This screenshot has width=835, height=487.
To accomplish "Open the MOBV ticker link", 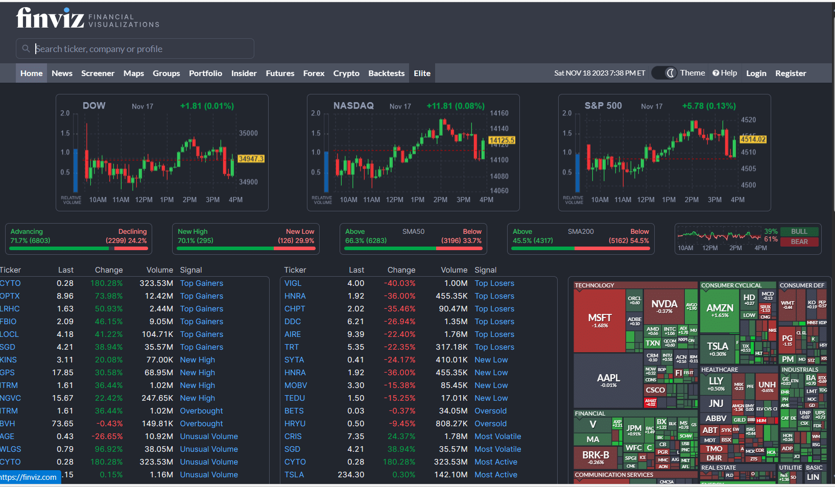I will click(x=296, y=385).
